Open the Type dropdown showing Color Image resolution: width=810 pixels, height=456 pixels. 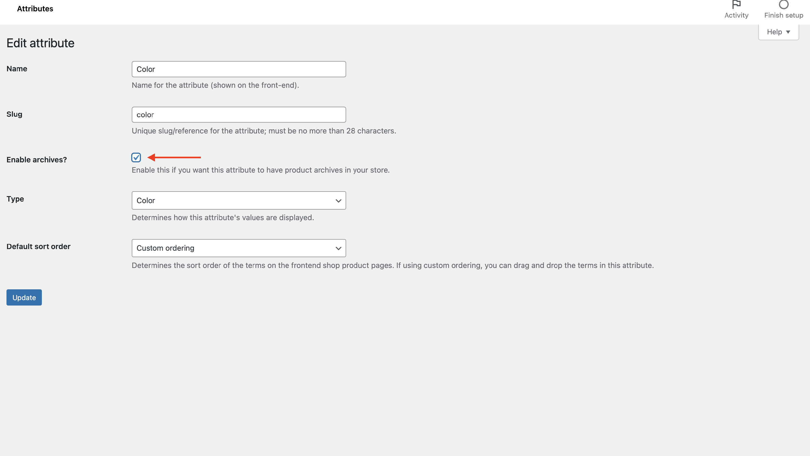233,200
